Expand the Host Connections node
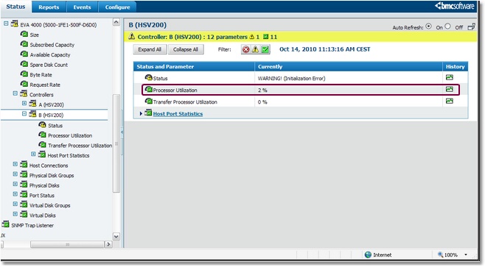The width and height of the screenshot is (485, 267). coord(15,164)
